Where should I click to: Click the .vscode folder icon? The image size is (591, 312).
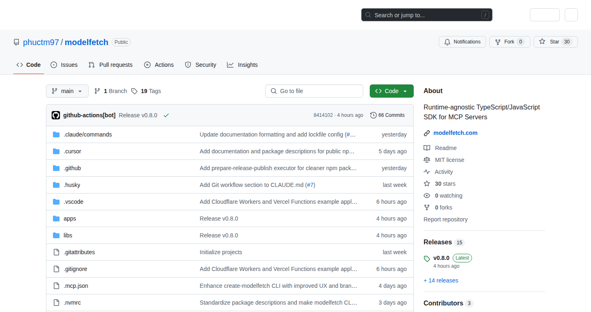click(56, 202)
